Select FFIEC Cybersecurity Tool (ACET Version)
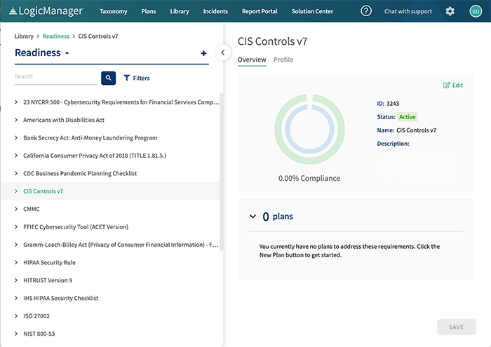The image size is (491, 347). (x=76, y=227)
